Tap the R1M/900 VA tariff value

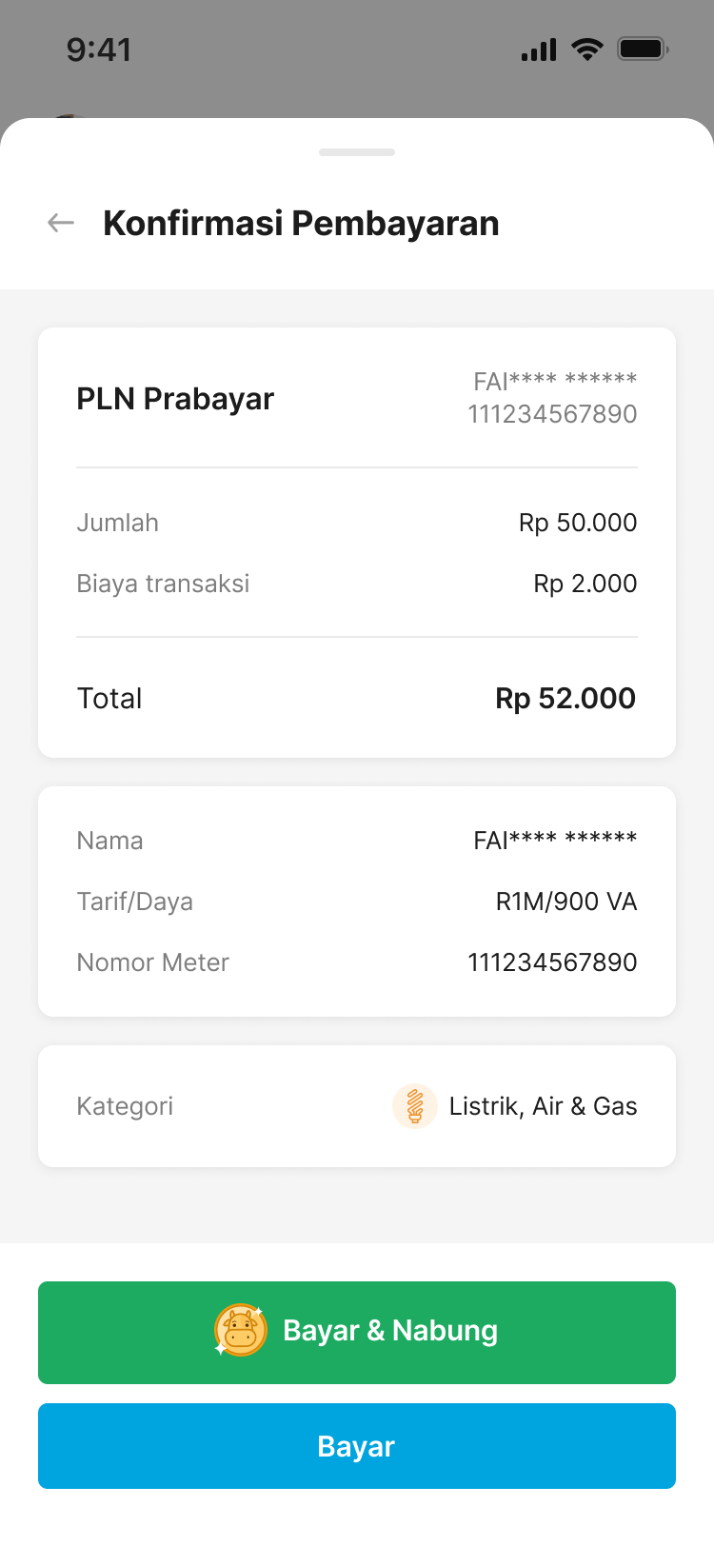coord(566,902)
